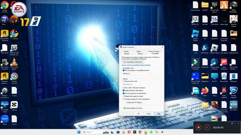Click Change high DPI settings button

click(x=134, y=102)
